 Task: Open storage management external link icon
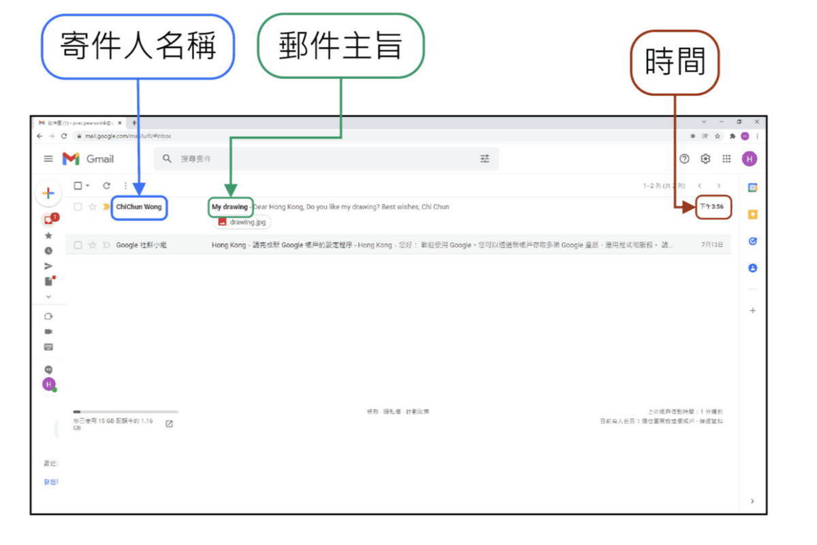169,424
